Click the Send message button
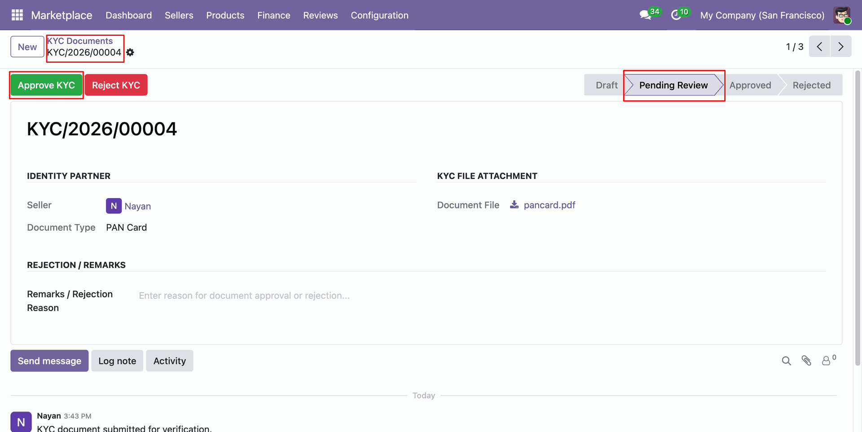 (x=49, y=361)
